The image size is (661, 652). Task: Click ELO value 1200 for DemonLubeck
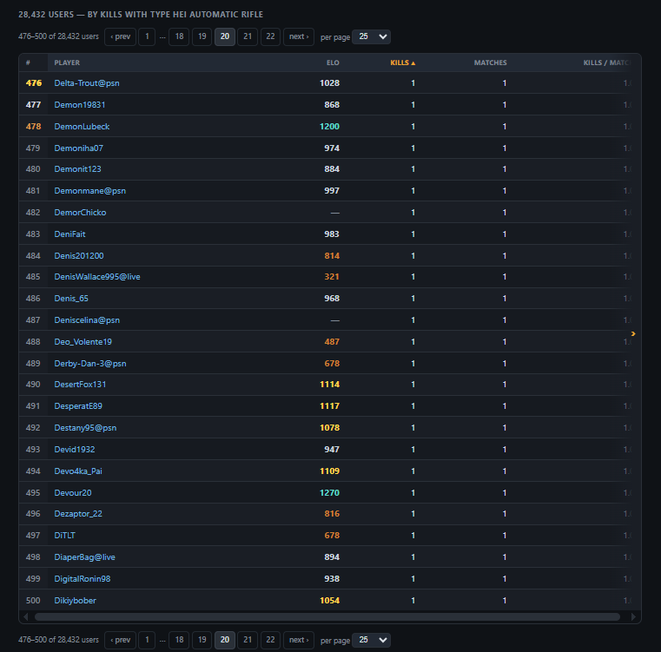[330, 127]
